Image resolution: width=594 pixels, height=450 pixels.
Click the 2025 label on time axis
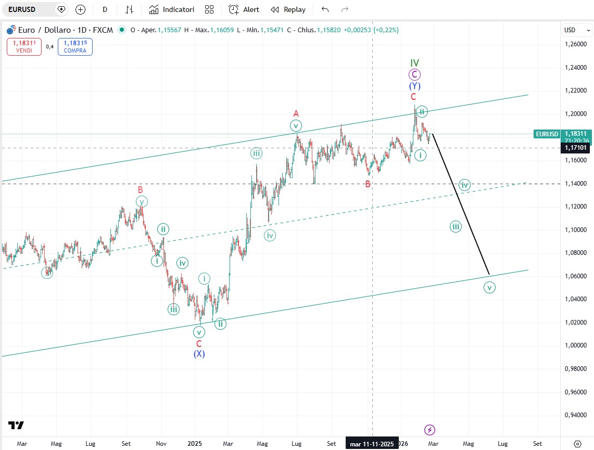[195, 444]
